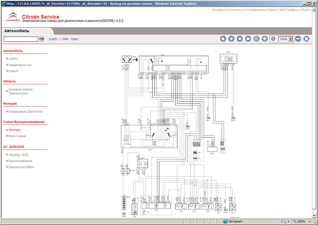
Task: Click the fit-to-window icon
Action: (x=306, y=39)
